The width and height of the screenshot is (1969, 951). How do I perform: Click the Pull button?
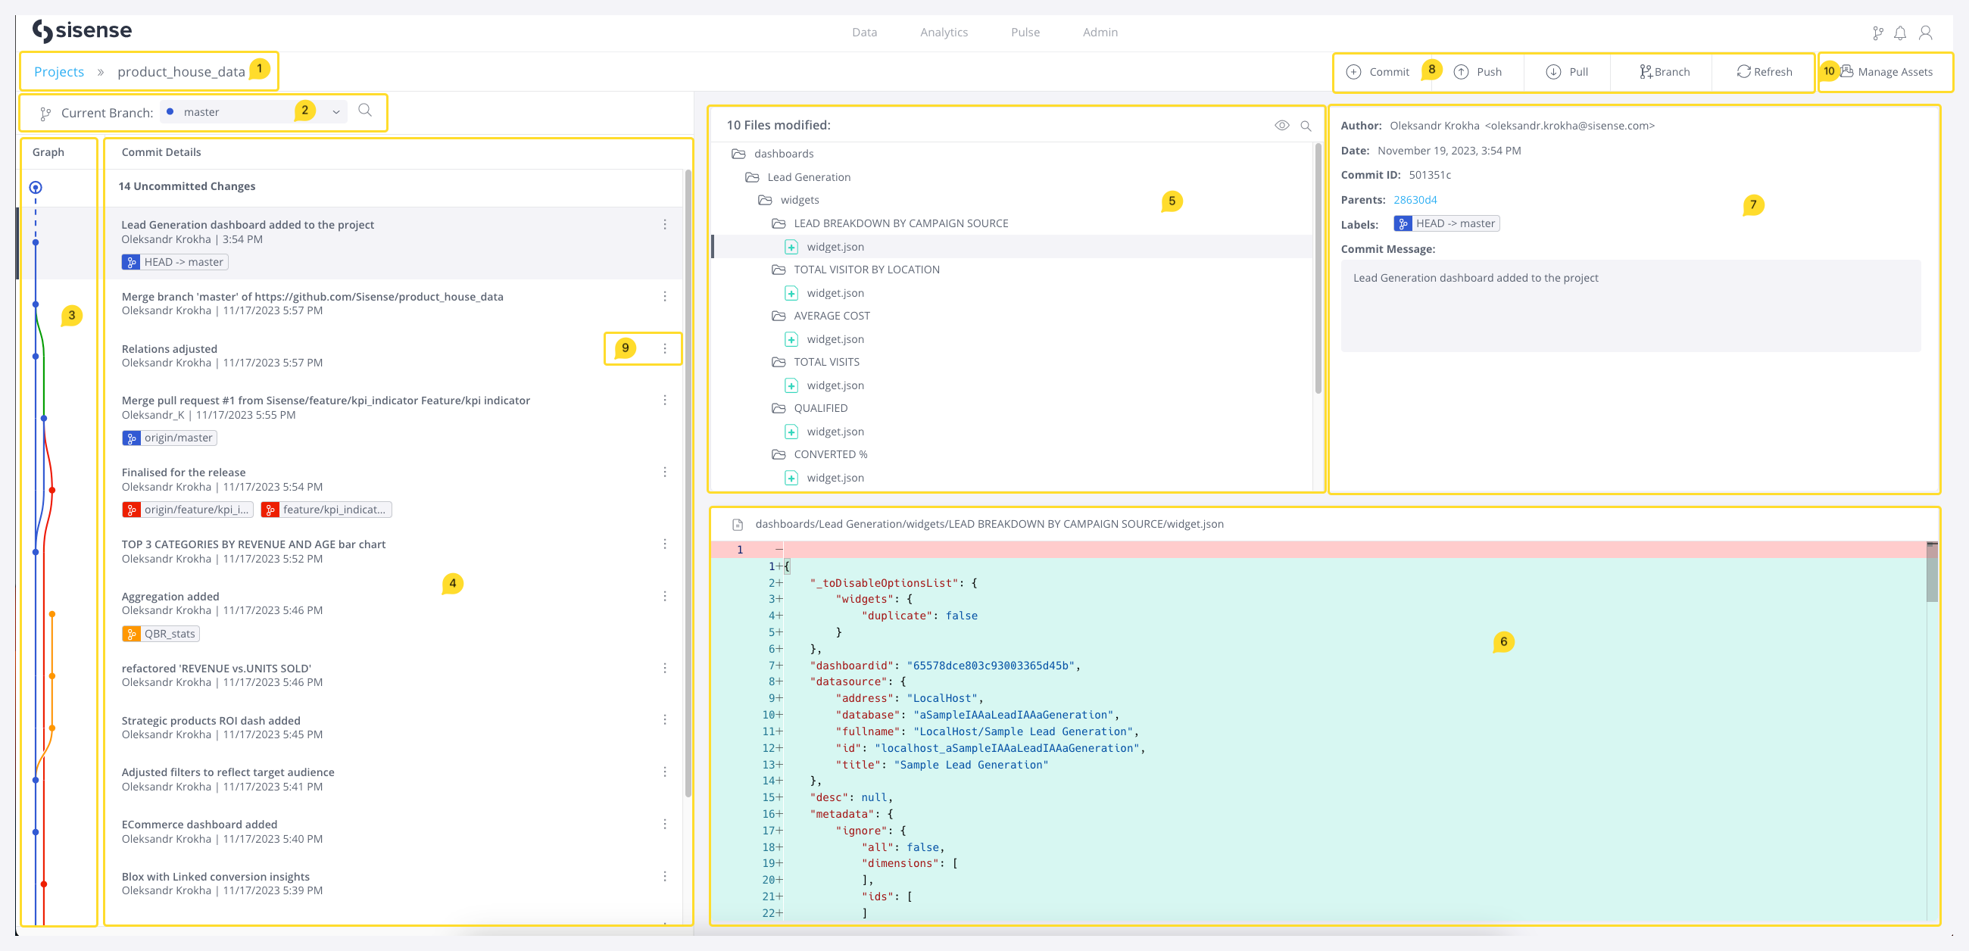pos(1567,72)
